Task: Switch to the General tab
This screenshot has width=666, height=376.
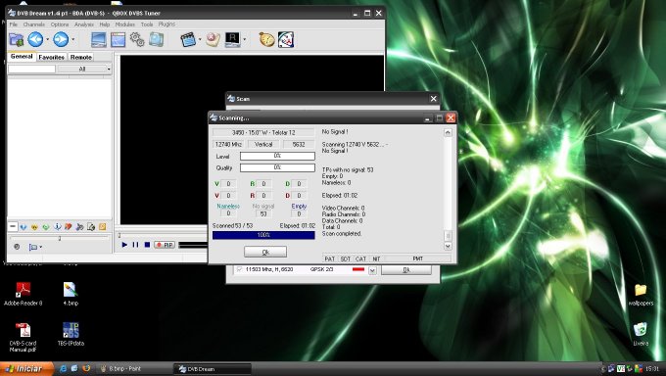Action: point(22,57)
